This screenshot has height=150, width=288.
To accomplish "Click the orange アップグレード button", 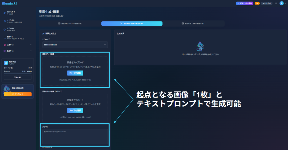I will tap(18, 94).
